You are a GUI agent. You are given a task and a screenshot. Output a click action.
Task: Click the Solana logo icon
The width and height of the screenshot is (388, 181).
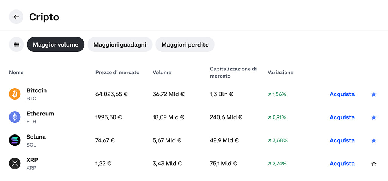point(15,140)
